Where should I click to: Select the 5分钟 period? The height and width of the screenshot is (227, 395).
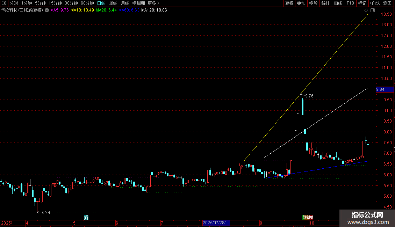pyautogui.click(x=40, y=3)
